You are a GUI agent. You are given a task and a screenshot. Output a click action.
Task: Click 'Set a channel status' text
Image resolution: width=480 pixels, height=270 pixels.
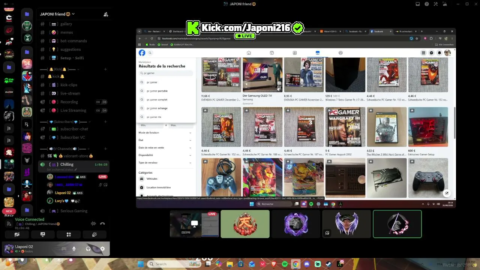[60, 170]
